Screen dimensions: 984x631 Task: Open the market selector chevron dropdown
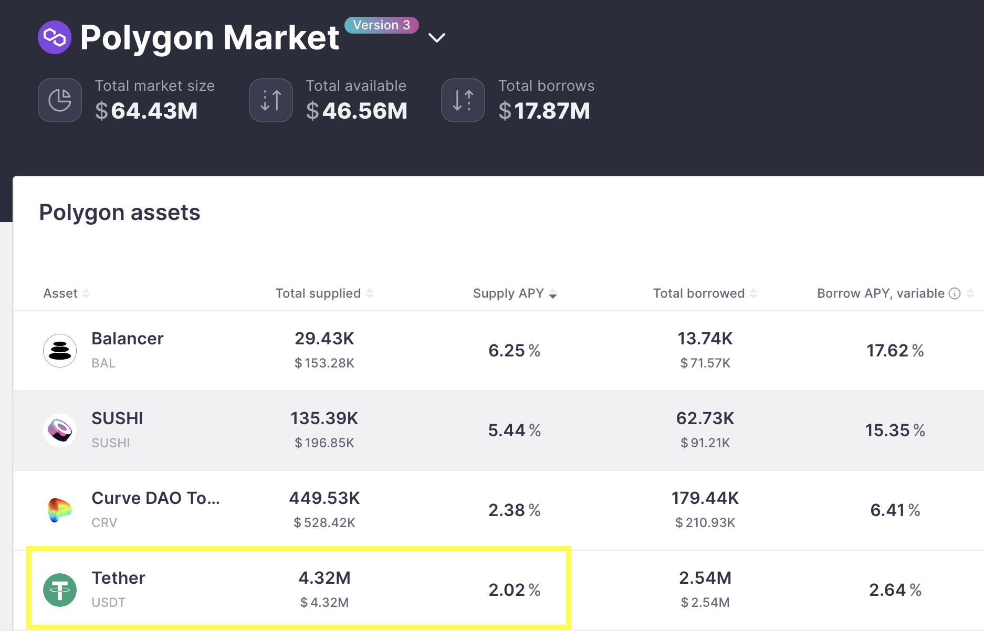pos(437,38)
